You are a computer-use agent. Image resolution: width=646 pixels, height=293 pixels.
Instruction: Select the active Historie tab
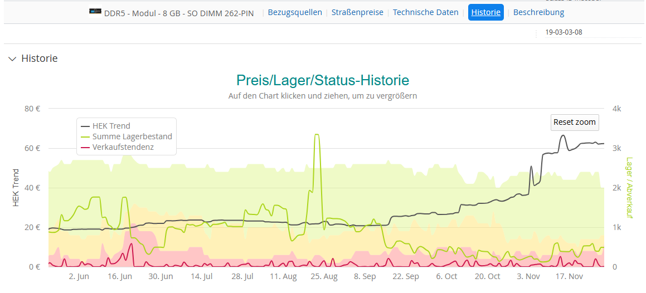click(485, 12)
